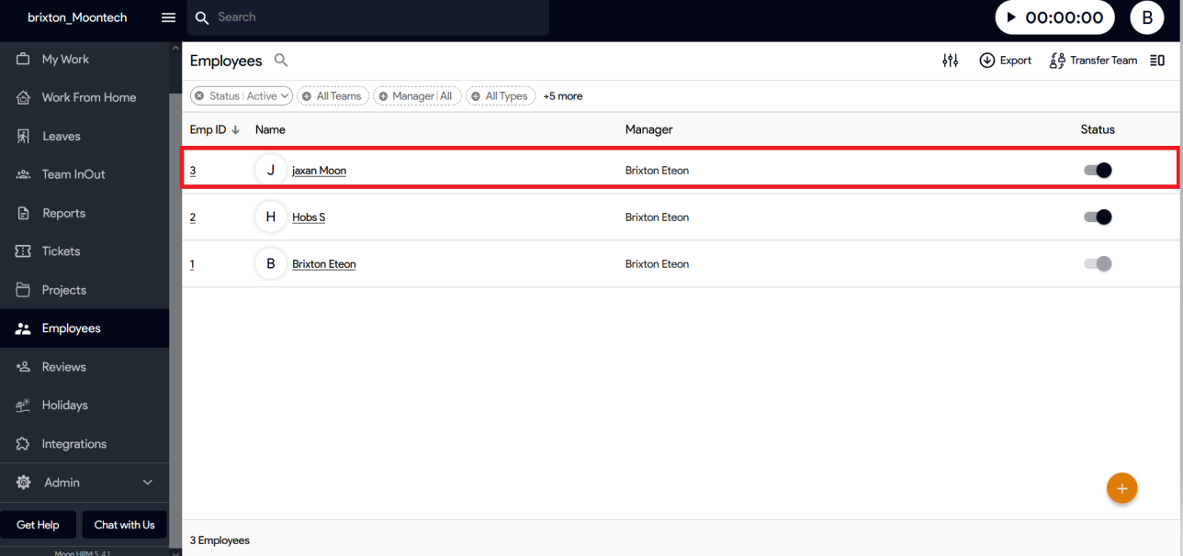The width and height of the screenshot is (1183, 556).
Task: Click the Transfer Team icon
Action: (1057, 61)
